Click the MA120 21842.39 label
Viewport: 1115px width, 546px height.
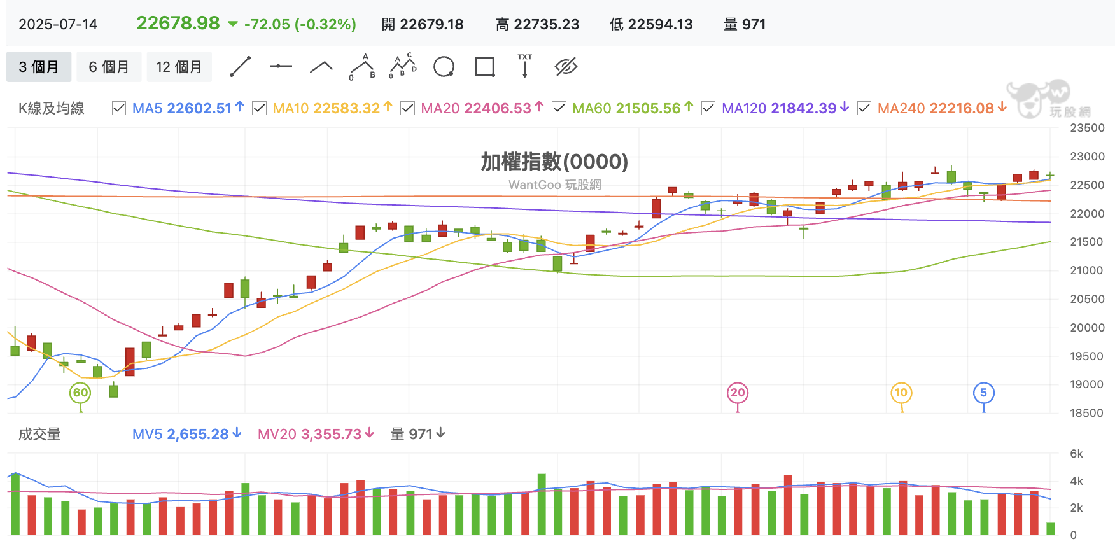(779, 108)
